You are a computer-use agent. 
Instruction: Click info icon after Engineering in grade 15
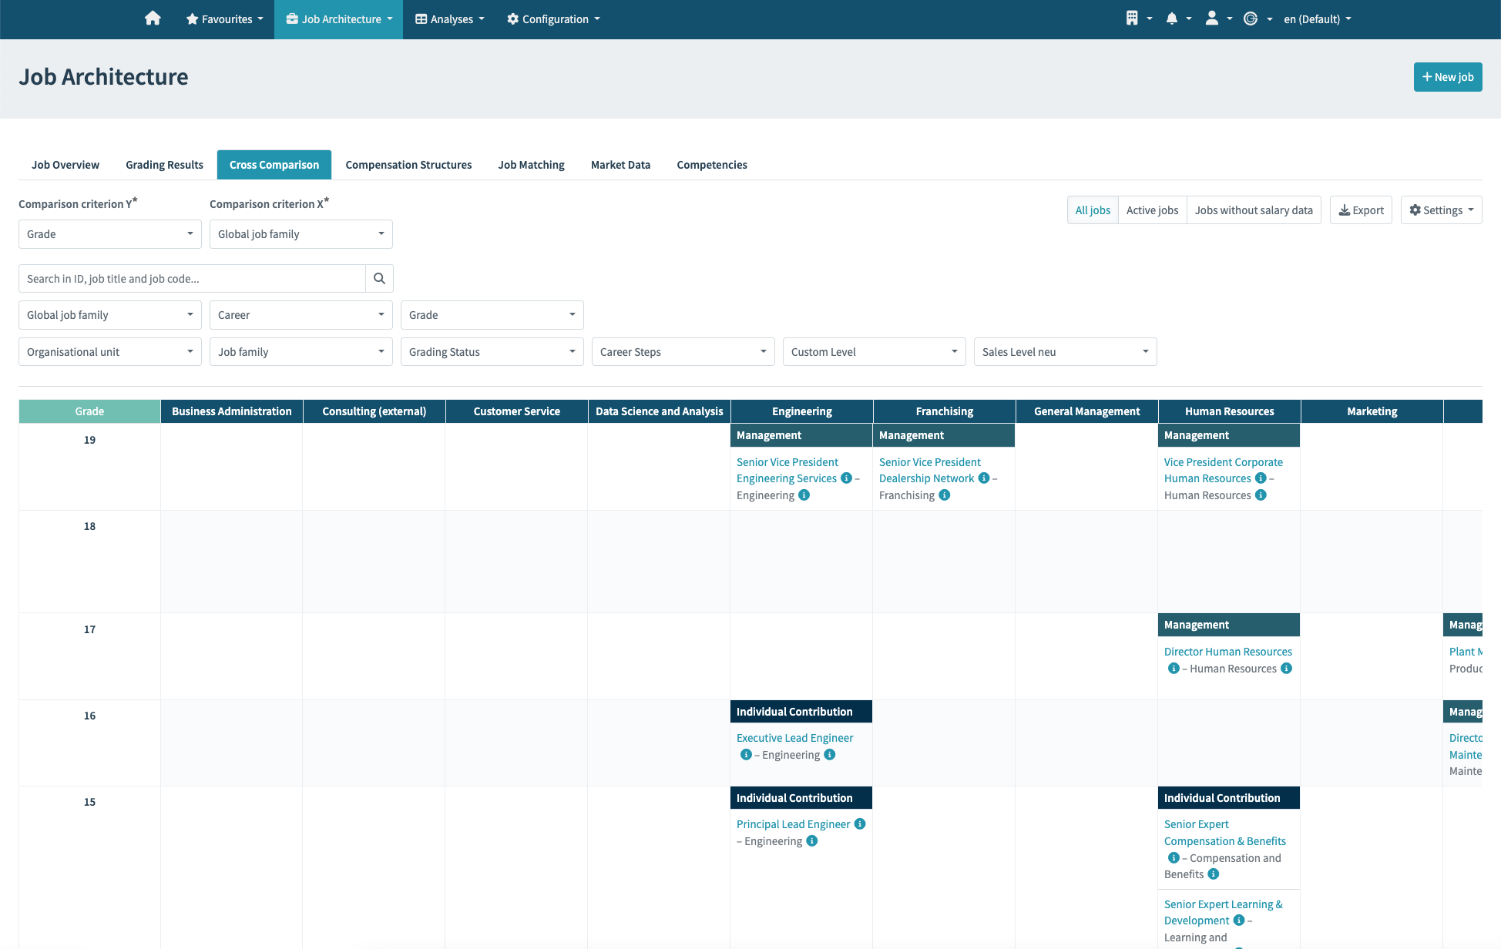(812, 841)
